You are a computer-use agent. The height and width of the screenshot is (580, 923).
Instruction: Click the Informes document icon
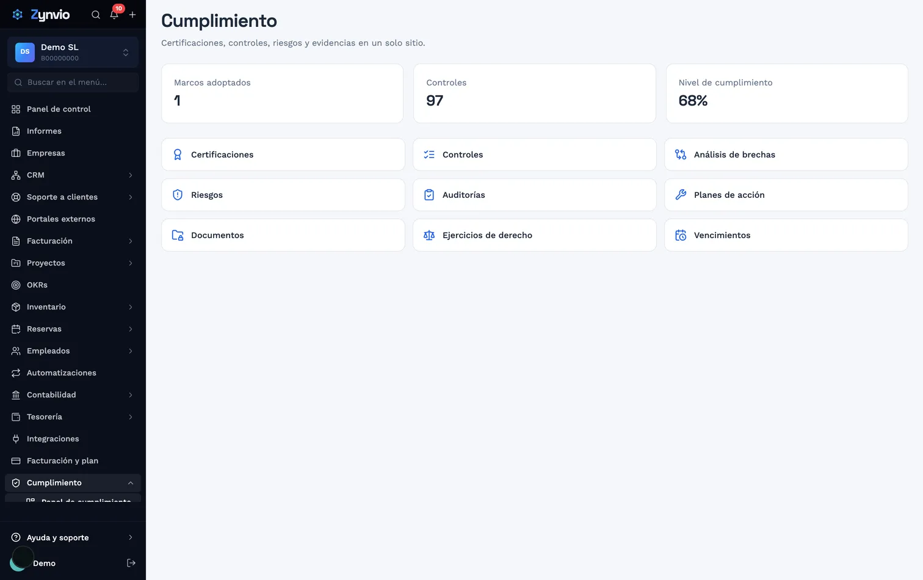pos(16,131)
